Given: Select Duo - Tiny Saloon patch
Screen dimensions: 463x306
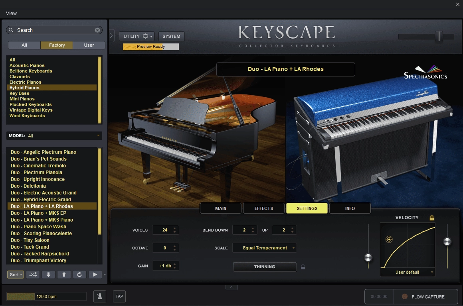Looking at the screenshot, I should tap(52, 240).
